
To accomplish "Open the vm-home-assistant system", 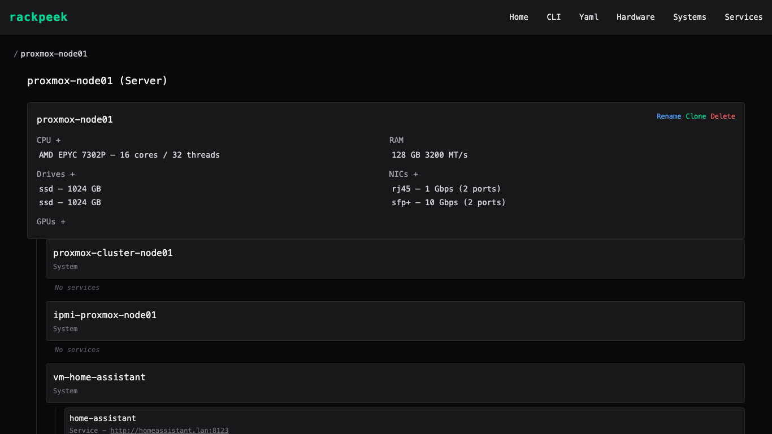I will click(x=99, y=377).
